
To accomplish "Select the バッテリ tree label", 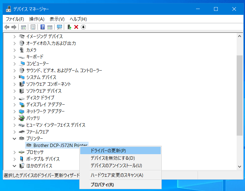I will 33,118.
